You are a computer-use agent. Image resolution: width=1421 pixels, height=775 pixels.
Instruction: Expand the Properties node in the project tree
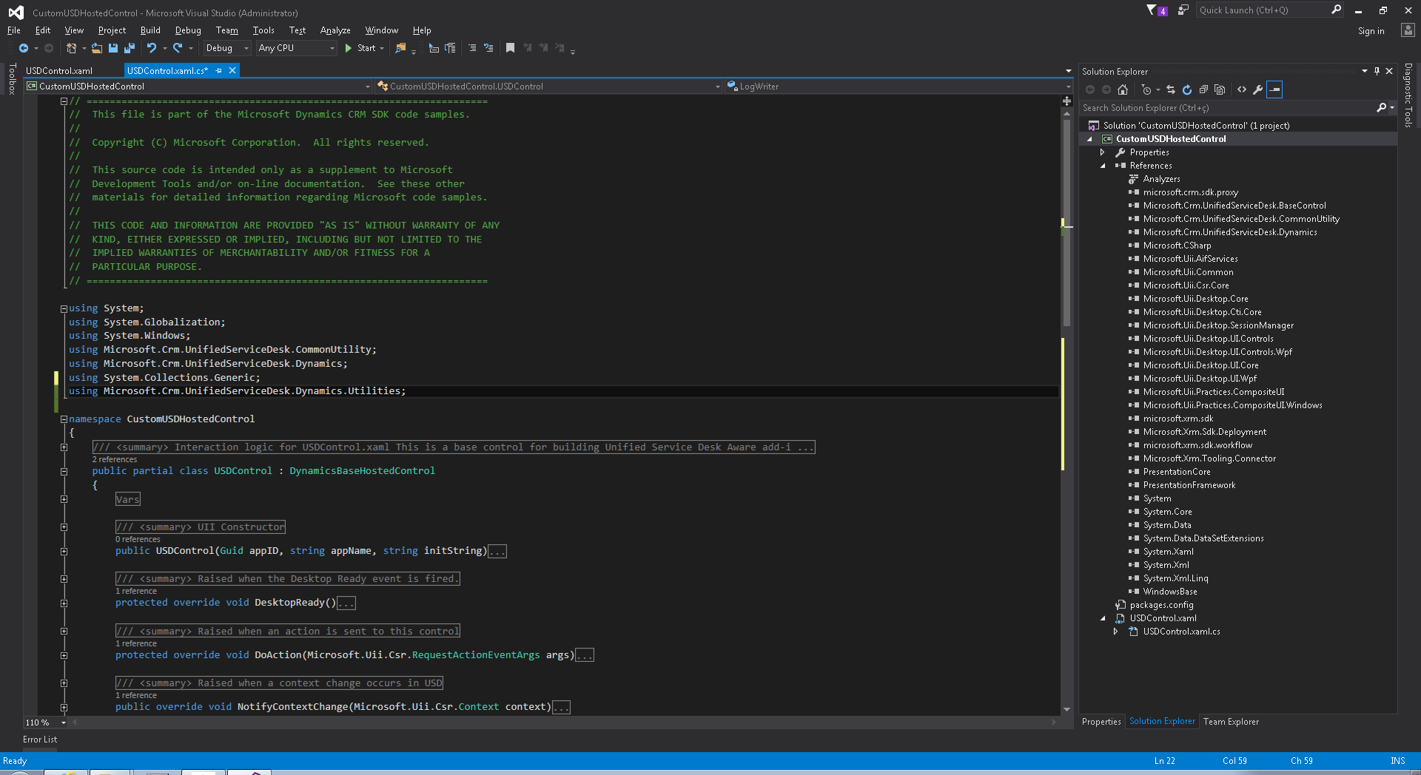pos(1102,152)
